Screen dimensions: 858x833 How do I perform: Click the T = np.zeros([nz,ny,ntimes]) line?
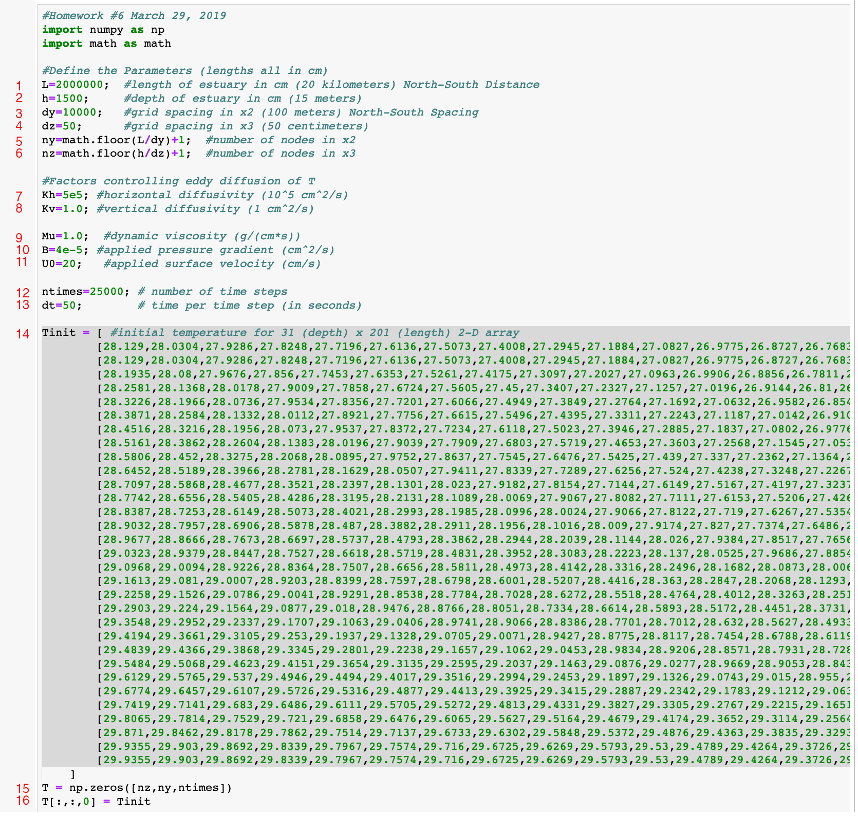(137, 788)
